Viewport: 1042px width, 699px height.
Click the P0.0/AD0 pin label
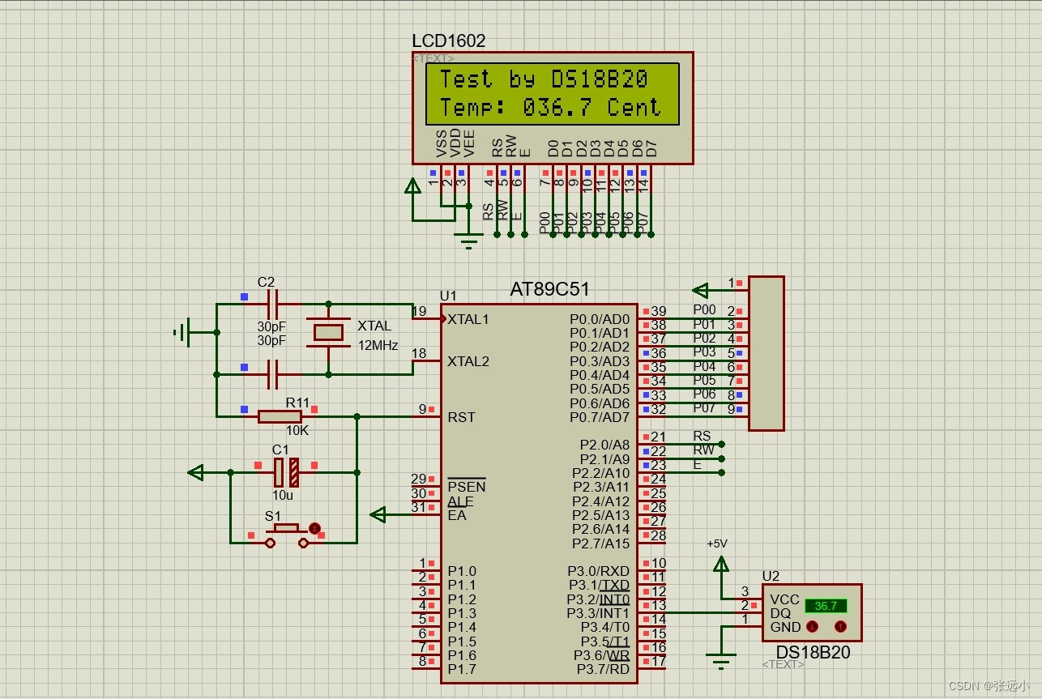coord(600,319)
